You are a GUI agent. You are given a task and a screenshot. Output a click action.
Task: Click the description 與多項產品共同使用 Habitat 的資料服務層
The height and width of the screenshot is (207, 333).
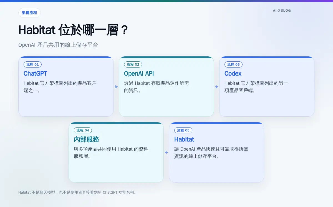(x=111, y=153)
